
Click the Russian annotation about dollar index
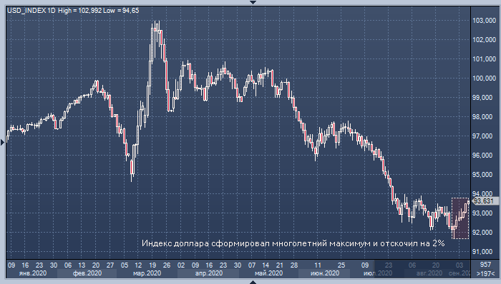coord(293,243)
